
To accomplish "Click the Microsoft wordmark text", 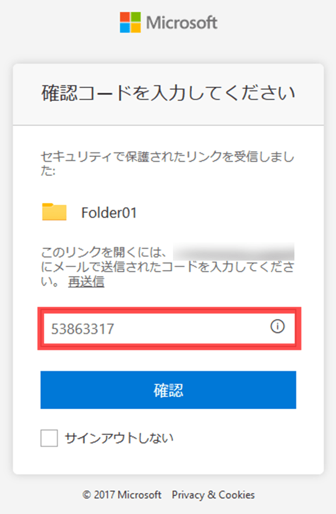I will [182, 23].
